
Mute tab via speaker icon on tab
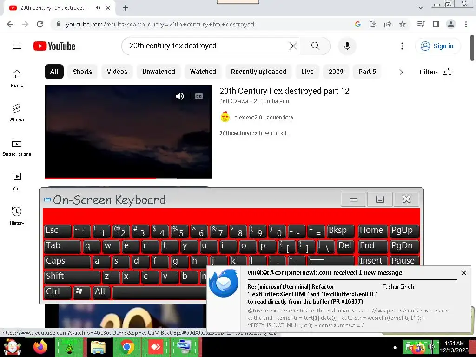pos(98,8)
